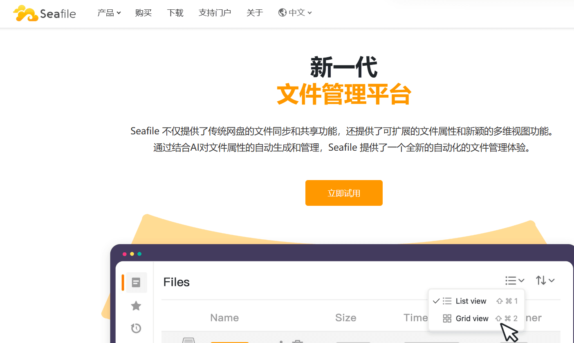The height and width of the screenshot is (343, 574).
Task: Click the orange 文件管理平台 heading
Action: point(344,94)
